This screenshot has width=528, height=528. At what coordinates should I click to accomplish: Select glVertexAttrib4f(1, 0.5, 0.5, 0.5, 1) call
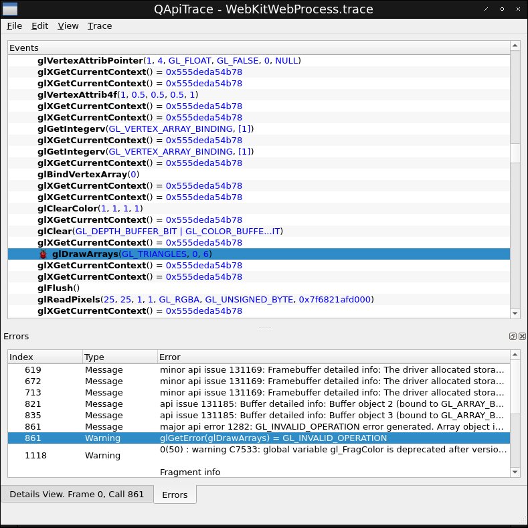click(259, 94)
